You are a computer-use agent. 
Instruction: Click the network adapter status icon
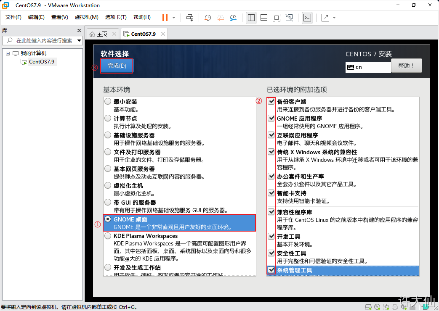(386, 307)
